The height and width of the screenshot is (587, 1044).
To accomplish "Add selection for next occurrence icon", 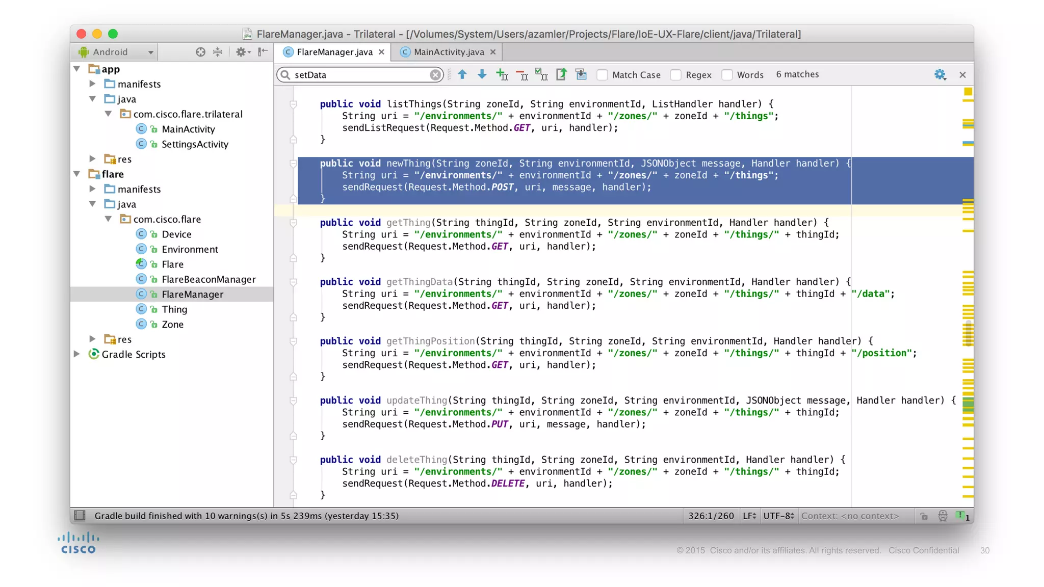I will pyautogui.click(x=502, y=75).
